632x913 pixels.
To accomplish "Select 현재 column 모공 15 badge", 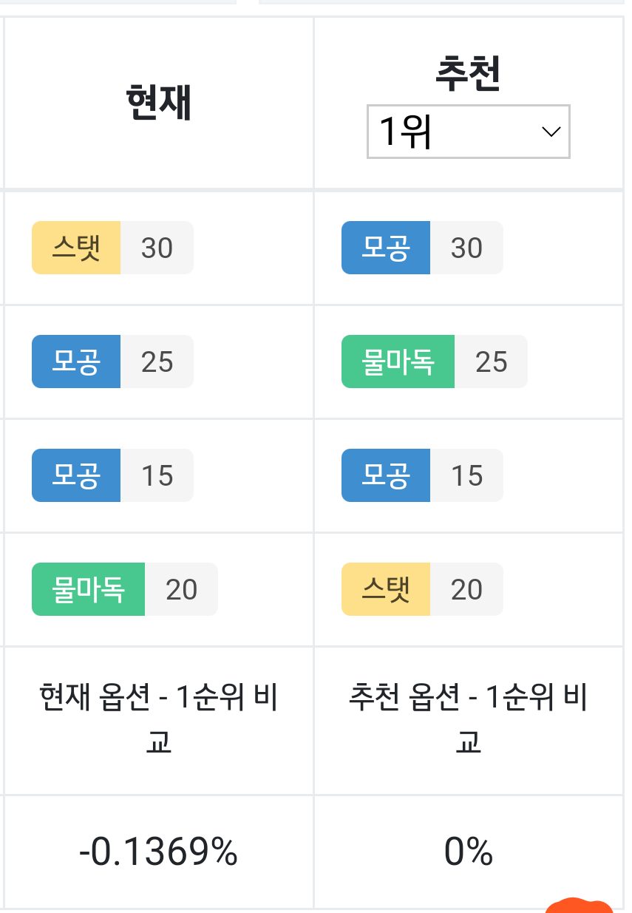I will 112,475.
